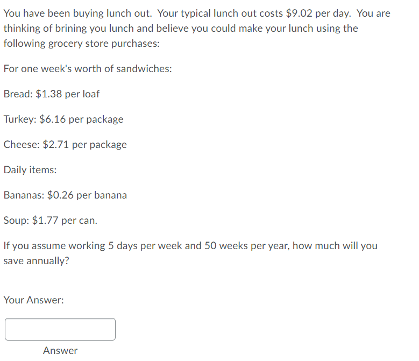419x361 pixels.
Task: Click the "save annually?" text
Action: point(37,261)
